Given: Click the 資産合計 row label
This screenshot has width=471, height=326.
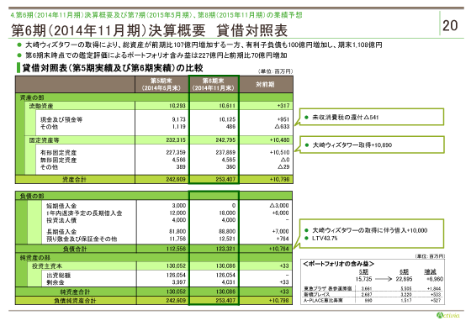Looking at the screenshot, I should pos(74,180).
